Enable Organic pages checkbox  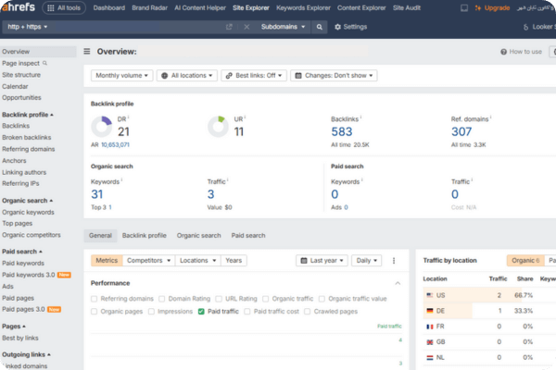coord(94,312)
